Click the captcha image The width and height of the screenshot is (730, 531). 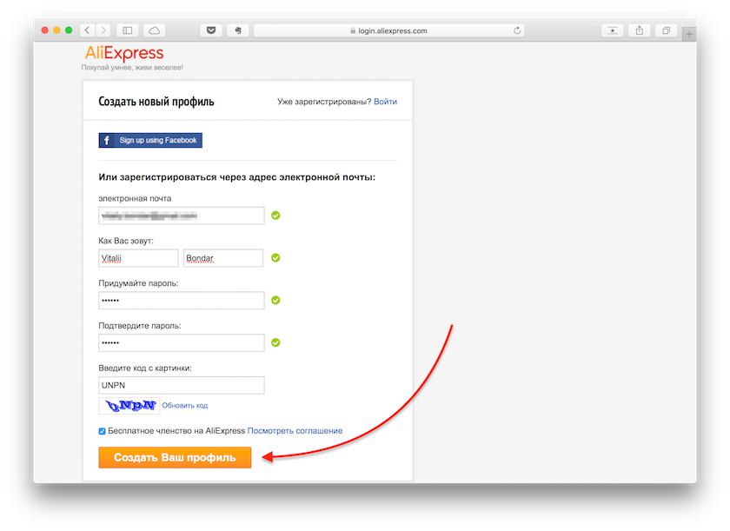click(129, 405)
